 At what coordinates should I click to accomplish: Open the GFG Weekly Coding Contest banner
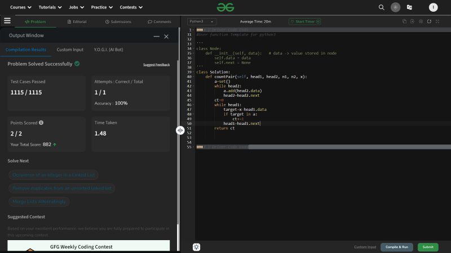tap(89, 246)
